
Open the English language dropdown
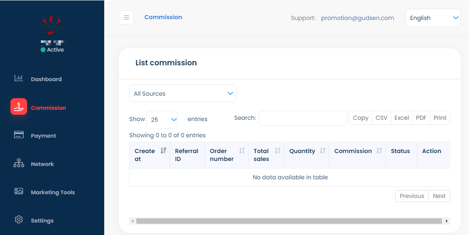tap(433, 18)
